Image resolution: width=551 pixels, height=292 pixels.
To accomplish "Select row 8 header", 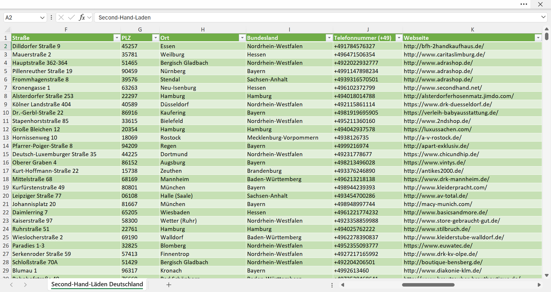I will coord(5,96).
